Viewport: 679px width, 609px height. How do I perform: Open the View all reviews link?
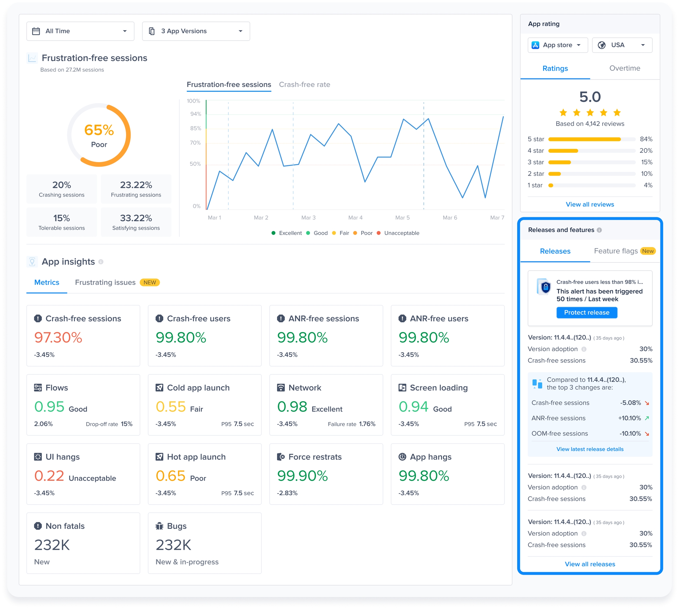pos(590,205)
